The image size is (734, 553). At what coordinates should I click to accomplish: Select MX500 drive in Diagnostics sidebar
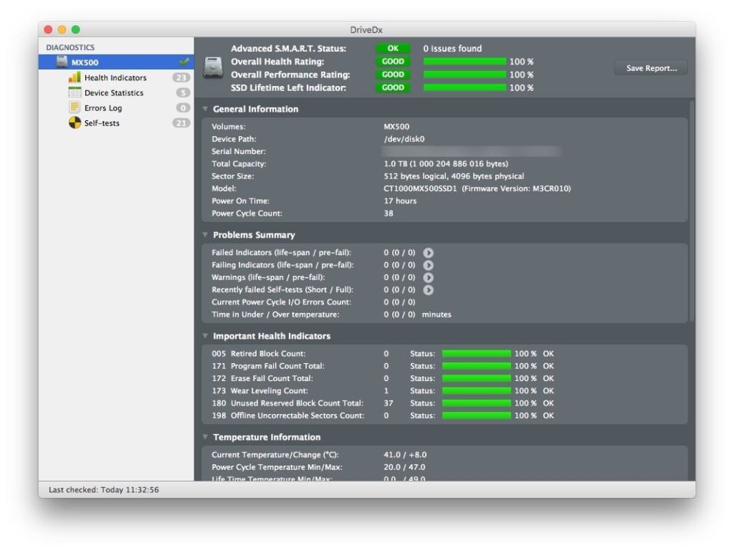(x=116, y=62)
